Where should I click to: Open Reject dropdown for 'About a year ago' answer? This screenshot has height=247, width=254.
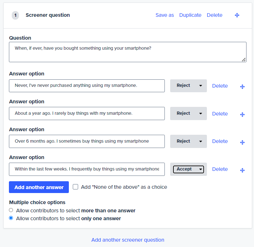click(188, 113)
